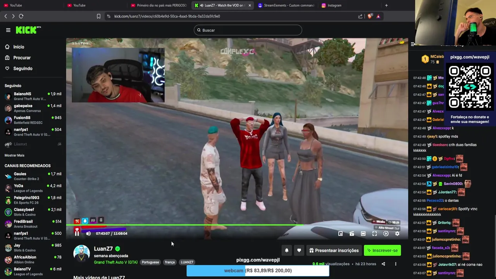The height and width of the screenshot is (279, 496).
Task: Open FrediBrasil recommended channel
Action: (x=33, y=224)
